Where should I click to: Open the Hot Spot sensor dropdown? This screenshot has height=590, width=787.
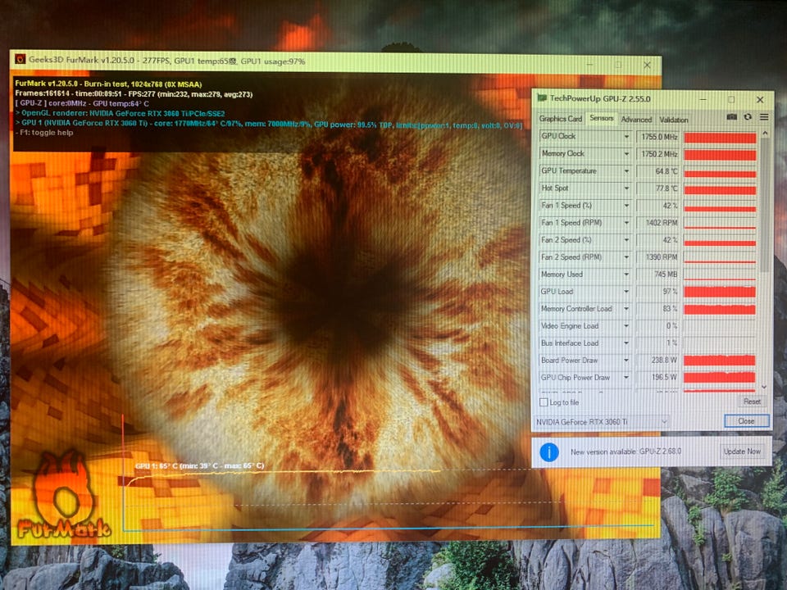(626, 188)
